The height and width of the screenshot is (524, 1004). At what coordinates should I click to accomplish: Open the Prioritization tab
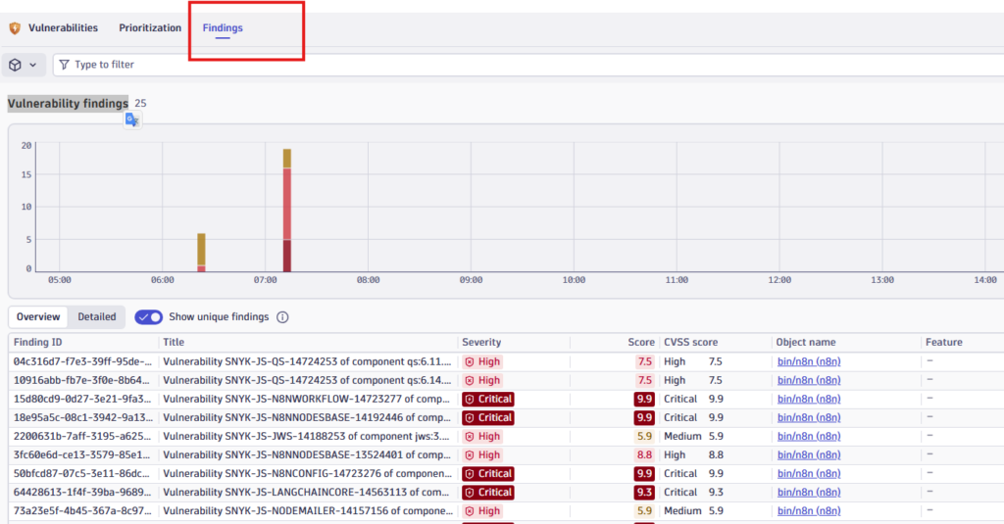150,28
